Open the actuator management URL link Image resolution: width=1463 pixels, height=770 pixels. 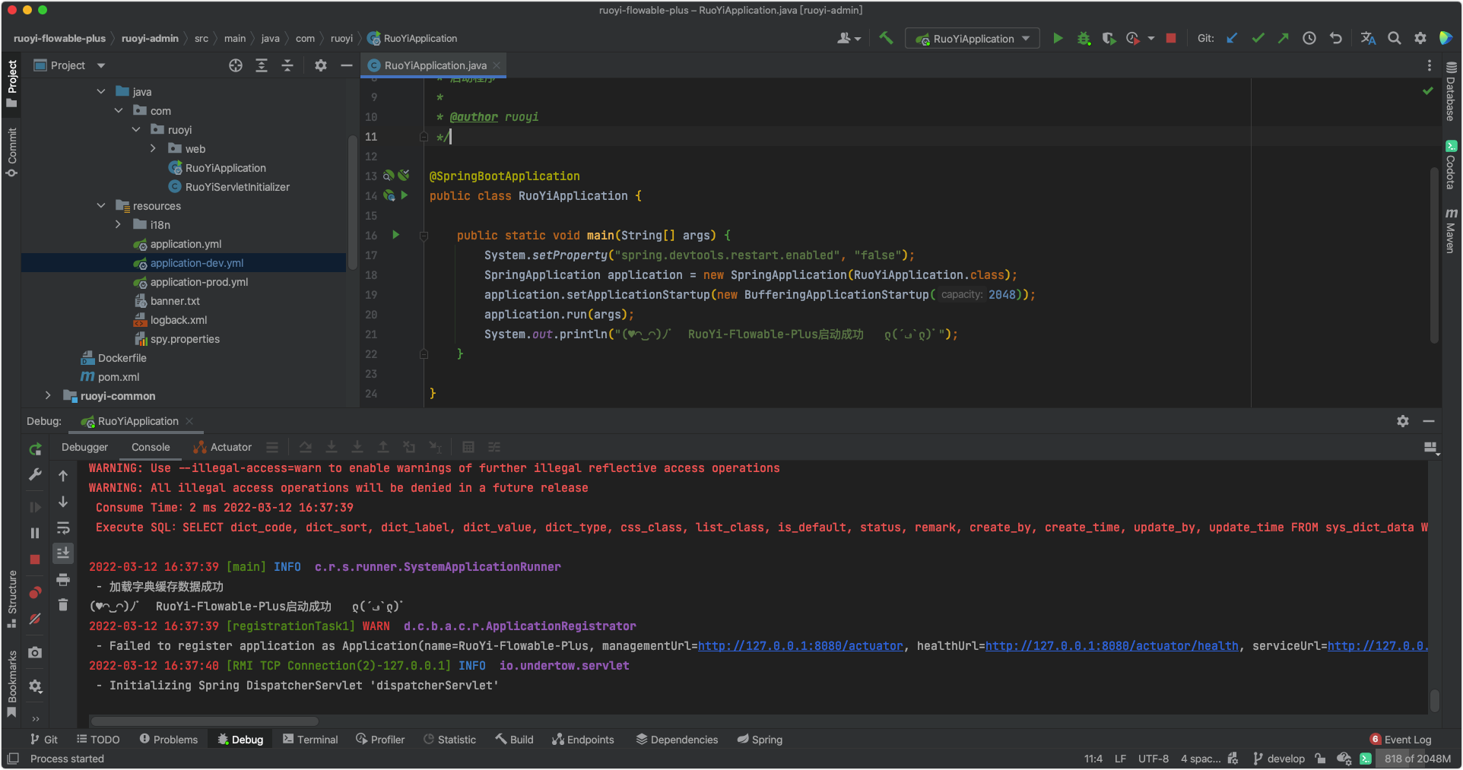tap(801, 645)
